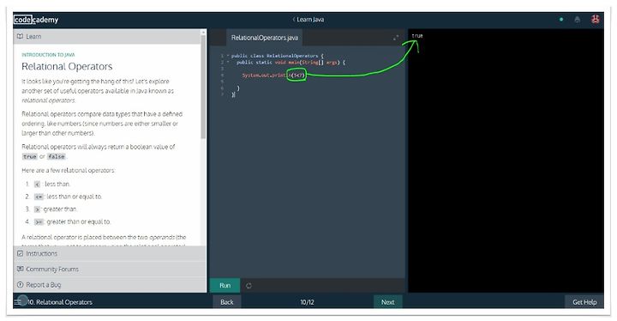
Task: Click the INTRODUCTION TO JAVA label
Action: [48, 55]
